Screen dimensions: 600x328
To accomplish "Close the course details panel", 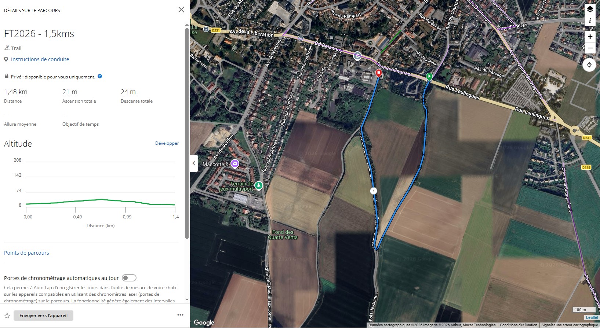I will pos(181,10).
